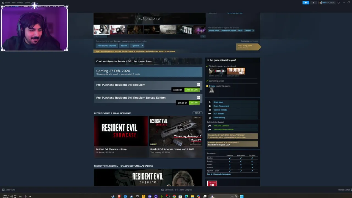Image resolution: width=352 pixels, height=198 pixels.
Task: Click the Xbox Controller gamepad icon
Action: [x=210, y=126]
